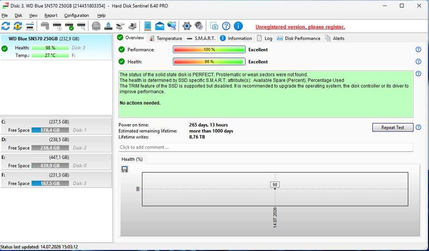The height and width of the screenshot is (251, 429).
Task: Click the Performance 100 % gradient bar
Action: pos(209,49)
